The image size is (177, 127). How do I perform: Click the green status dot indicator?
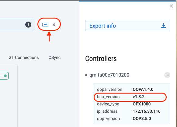(5, 76)
